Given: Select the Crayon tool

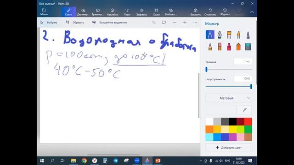Looking at the screenshot, I should (x=229, y=47).
